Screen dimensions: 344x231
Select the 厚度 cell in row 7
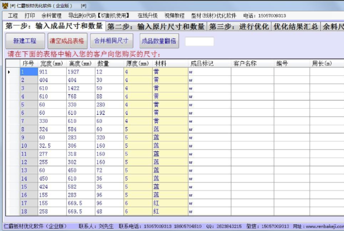tap(138, 121)
